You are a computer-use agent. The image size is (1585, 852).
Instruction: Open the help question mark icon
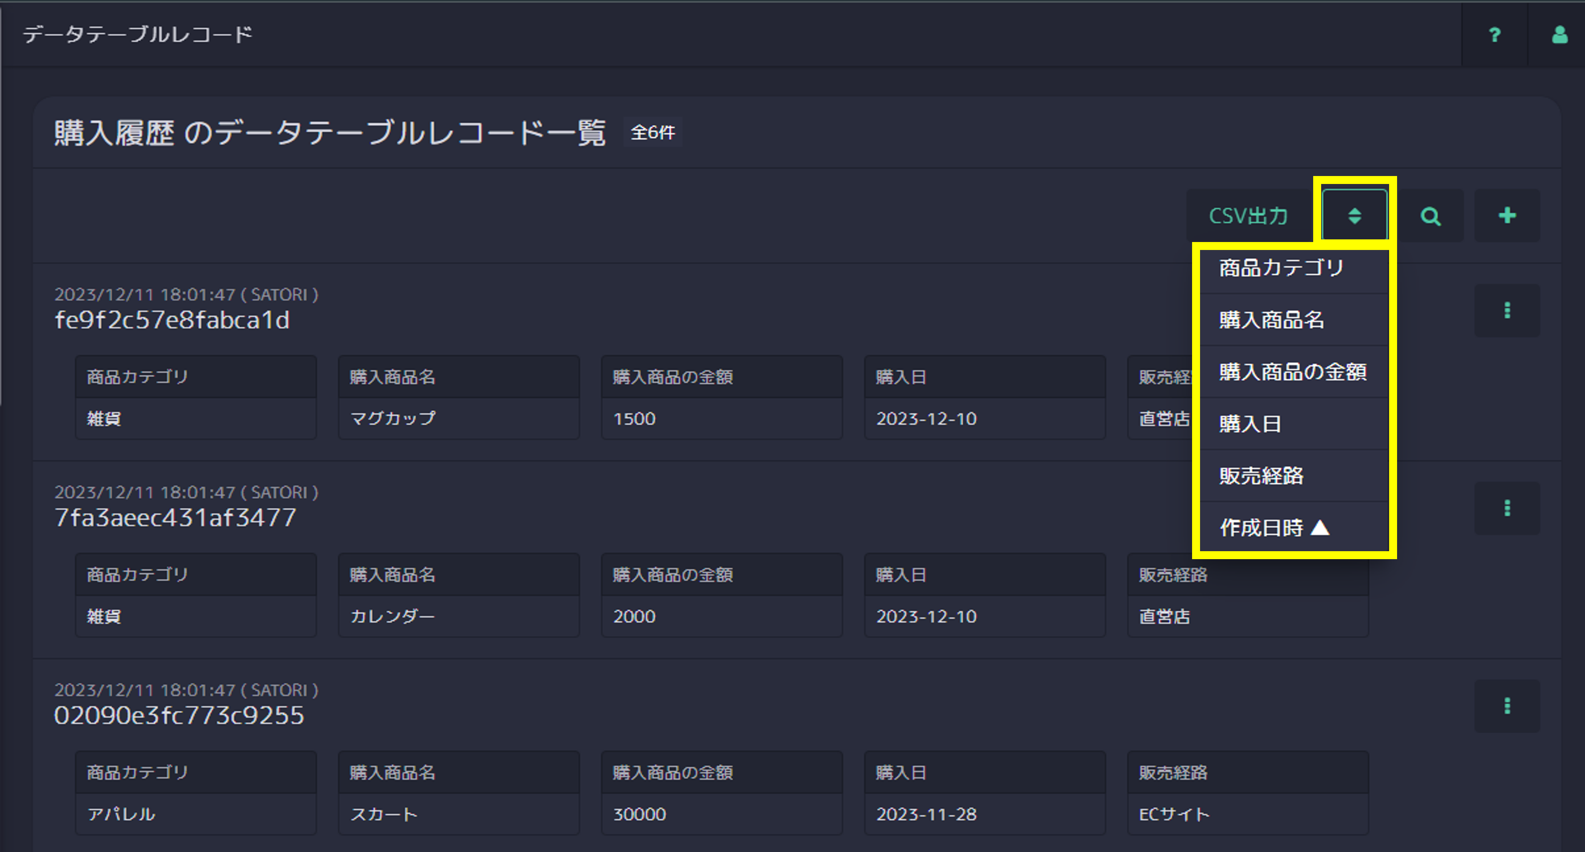click(x=1494, y=35)
